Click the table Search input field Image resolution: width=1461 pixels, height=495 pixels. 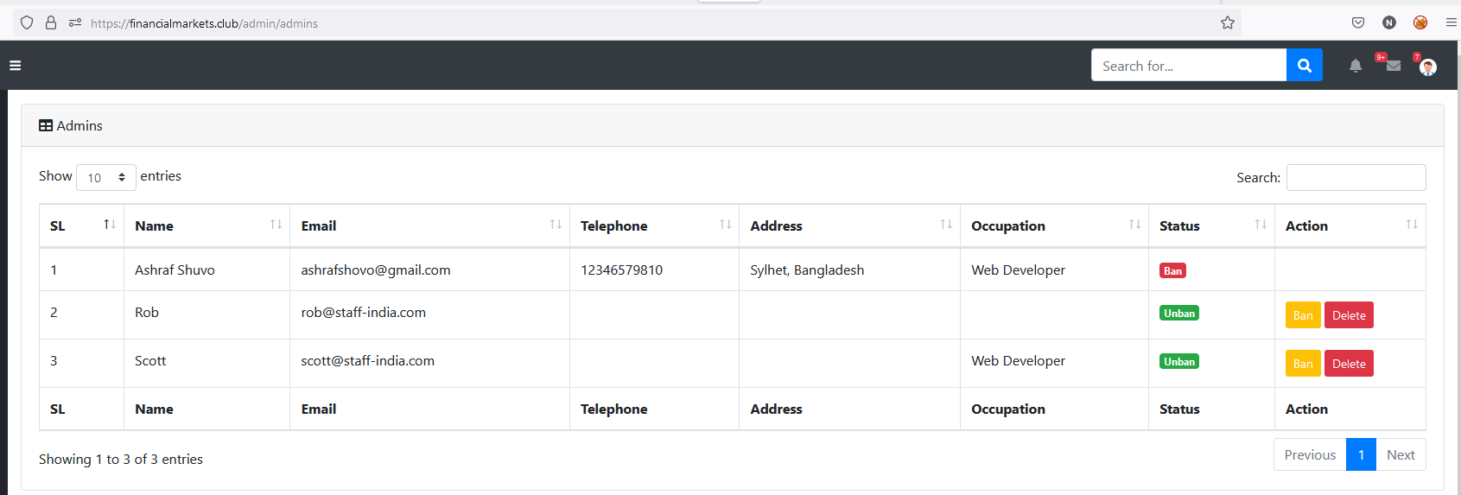tap(1356, 177)
